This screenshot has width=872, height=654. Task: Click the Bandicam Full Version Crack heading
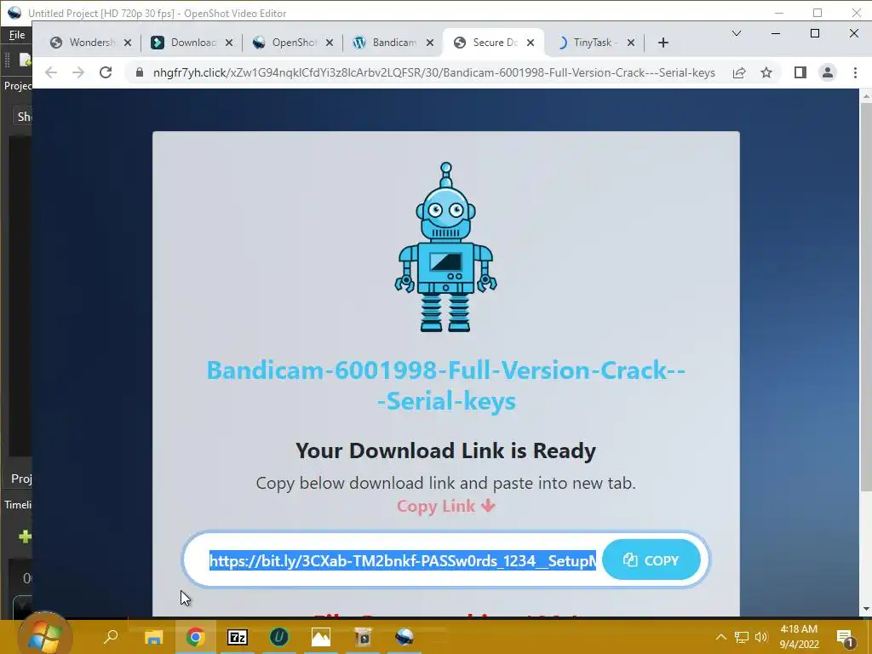(446, 386)
